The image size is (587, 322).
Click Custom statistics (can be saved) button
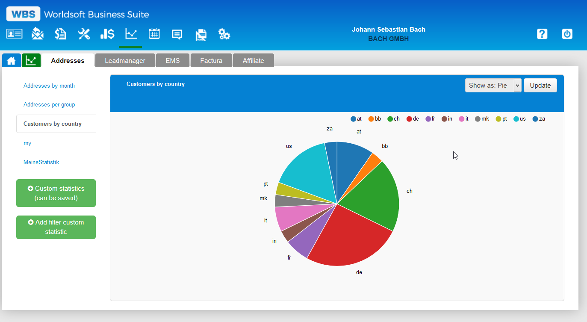pos(56,193)
